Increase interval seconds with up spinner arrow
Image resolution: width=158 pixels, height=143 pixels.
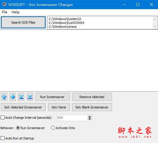coord(90,117)
